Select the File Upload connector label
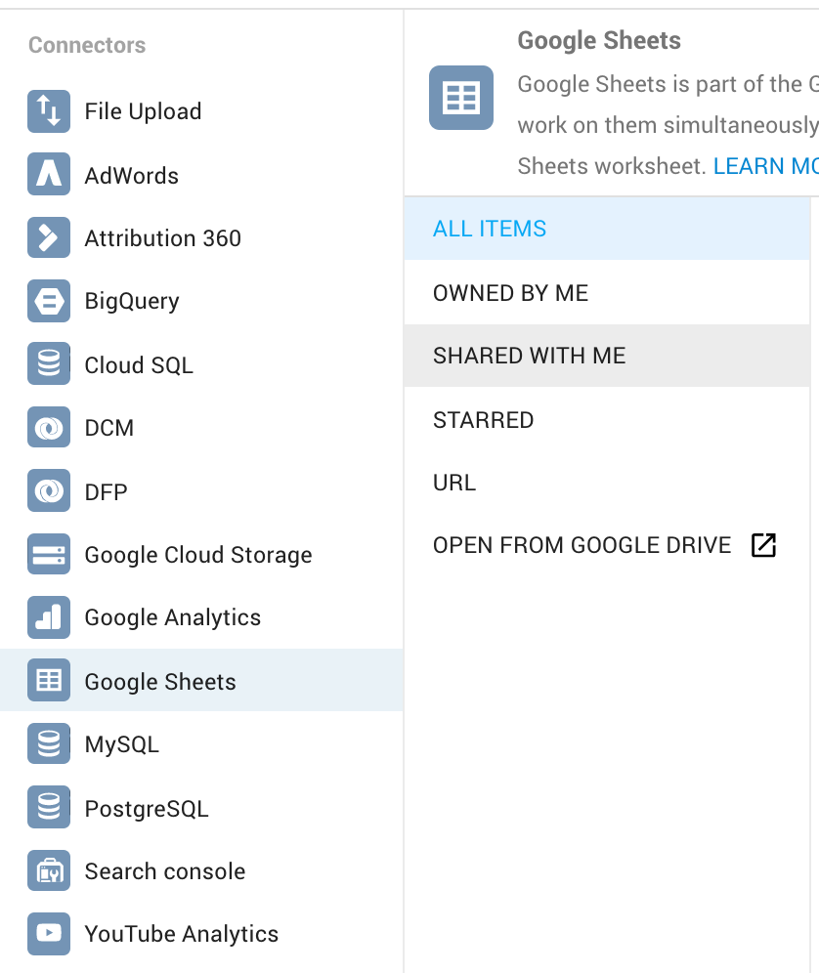The image size is (819, 973). tap(143, 111)
